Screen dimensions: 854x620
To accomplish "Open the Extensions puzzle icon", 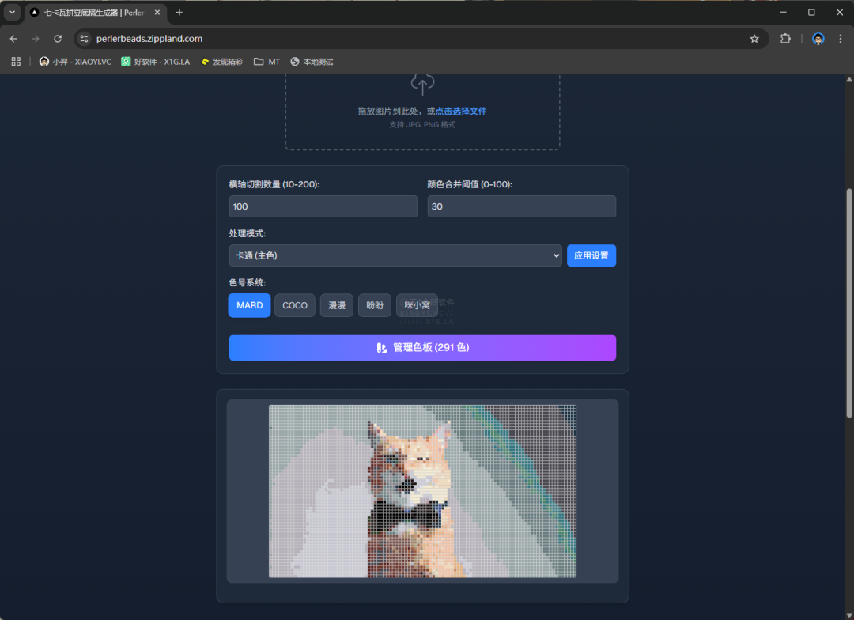I will pyautogui.click(x=785, y=39).
